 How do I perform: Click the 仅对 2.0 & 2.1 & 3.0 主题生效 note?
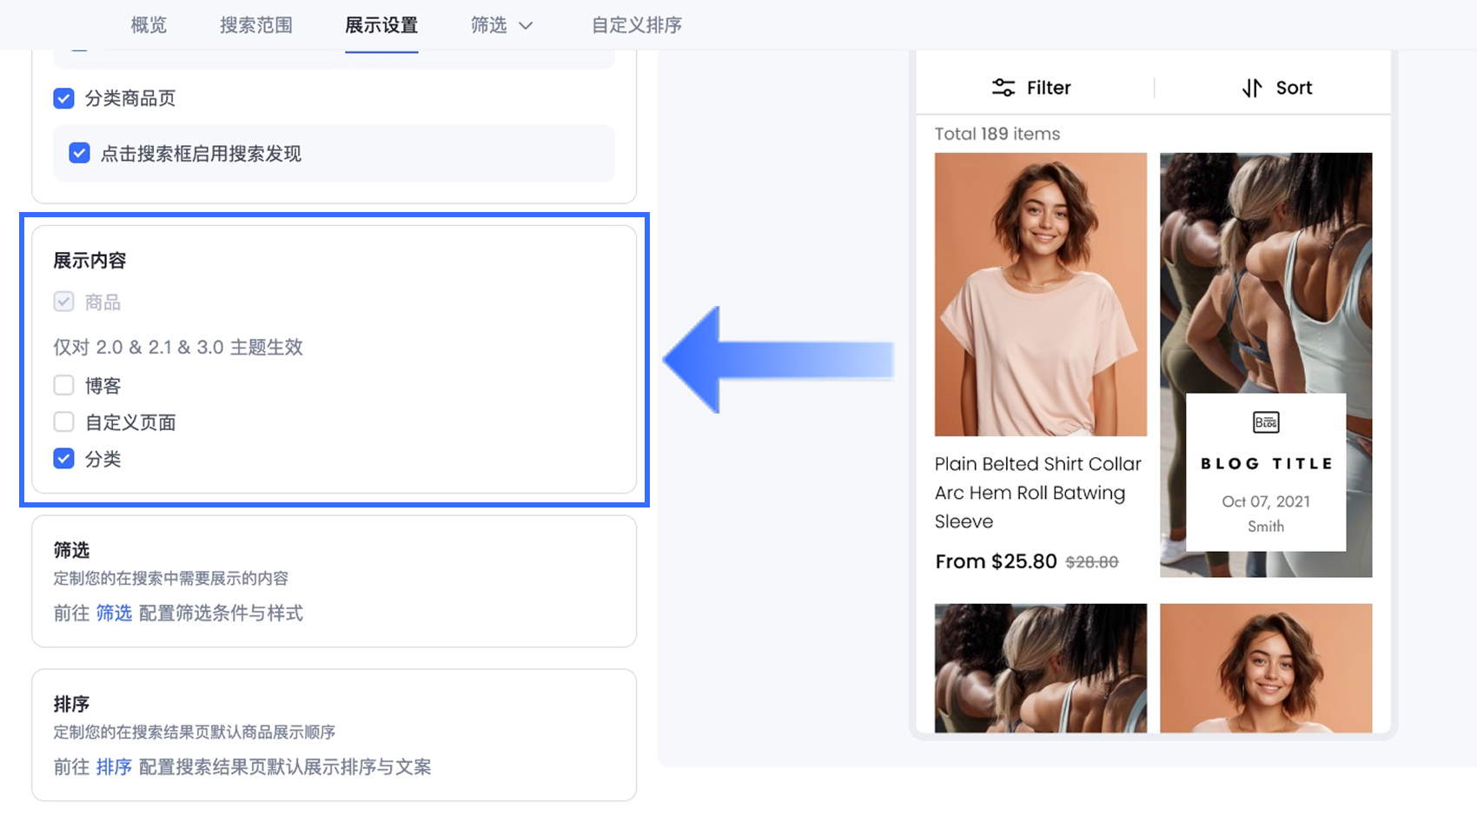click(178, 348)
